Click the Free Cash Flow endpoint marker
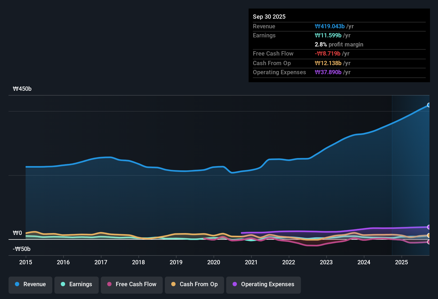 point(429,242)
